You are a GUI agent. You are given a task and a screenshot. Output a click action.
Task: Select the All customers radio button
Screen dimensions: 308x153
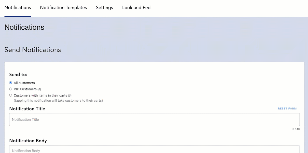(11, 83)
